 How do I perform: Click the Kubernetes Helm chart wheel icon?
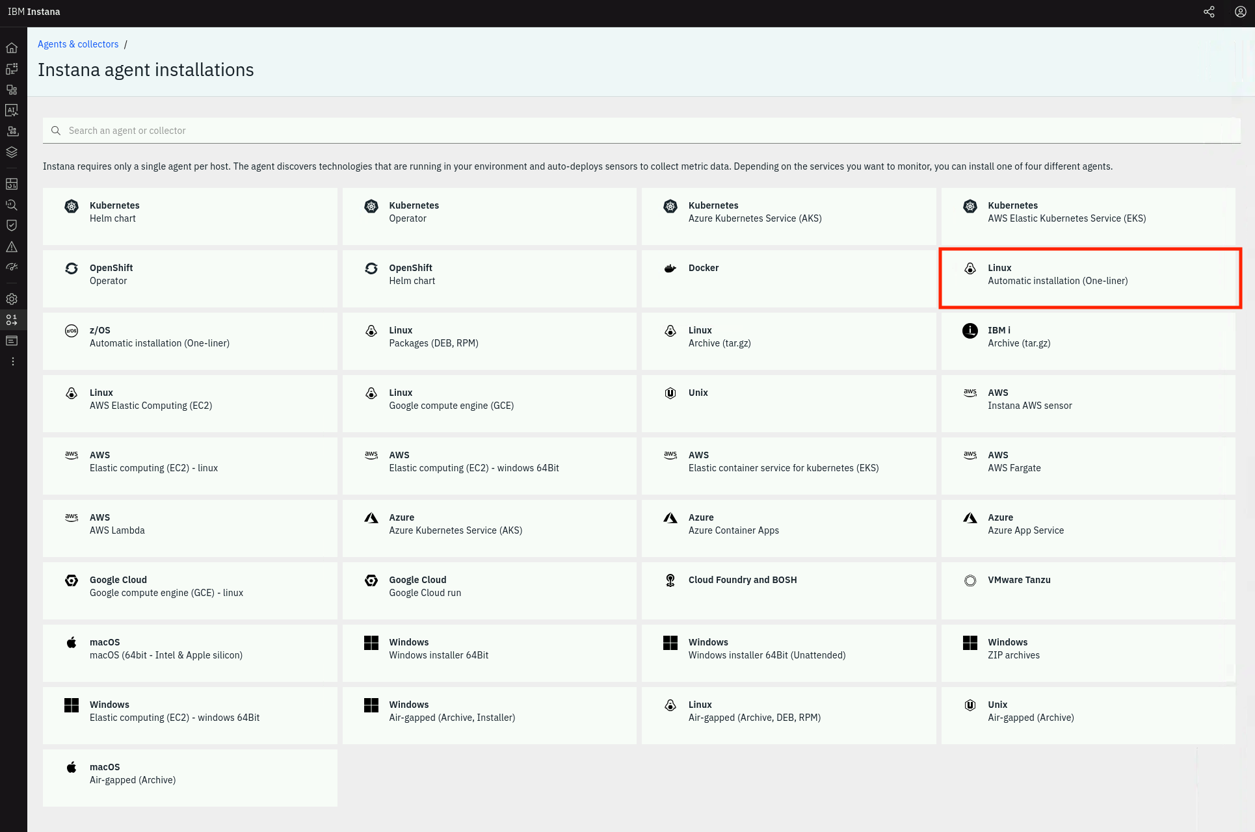(x=72, y=206)
